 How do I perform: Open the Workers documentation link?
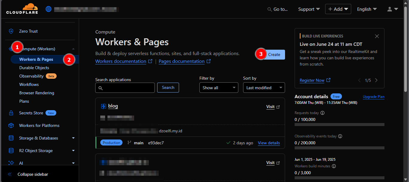tap(121, 61)
